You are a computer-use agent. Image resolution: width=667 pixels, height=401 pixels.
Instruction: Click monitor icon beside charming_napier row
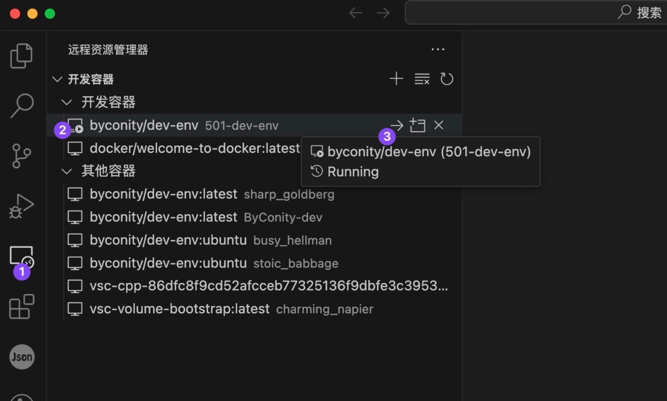pos(75,309)
